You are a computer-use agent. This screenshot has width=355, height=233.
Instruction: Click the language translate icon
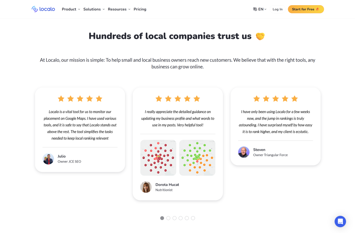coord(255,9)
